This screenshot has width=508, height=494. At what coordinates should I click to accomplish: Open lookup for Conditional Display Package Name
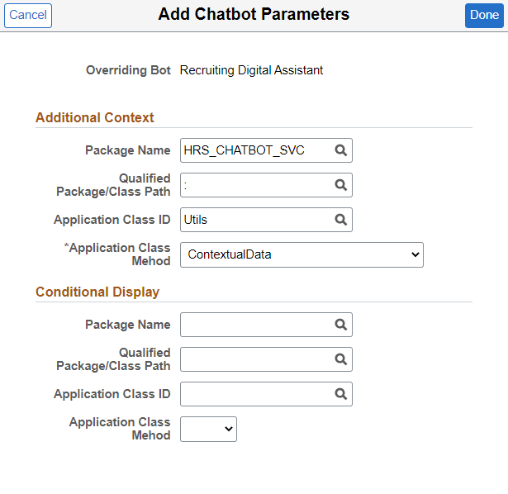(340, 325)
